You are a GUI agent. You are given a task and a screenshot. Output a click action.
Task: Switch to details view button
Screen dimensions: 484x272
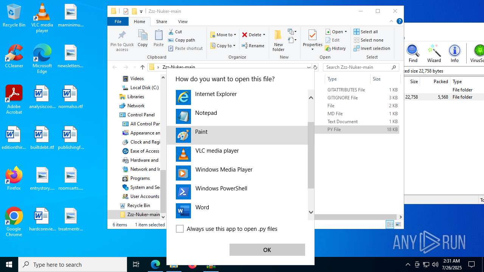pyautogui.click(x=390, y=225)
